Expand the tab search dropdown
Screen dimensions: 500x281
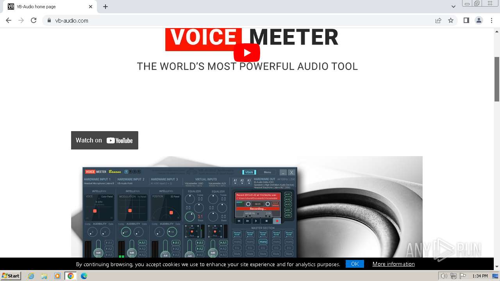[x=454, y=7]
